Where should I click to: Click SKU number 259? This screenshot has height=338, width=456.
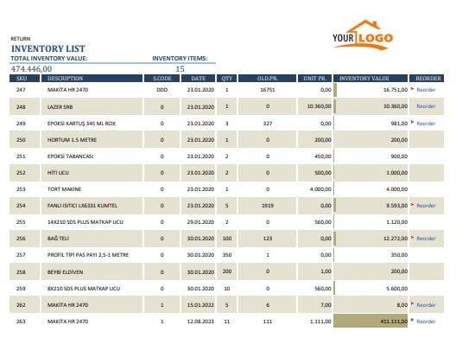[21, 289]
